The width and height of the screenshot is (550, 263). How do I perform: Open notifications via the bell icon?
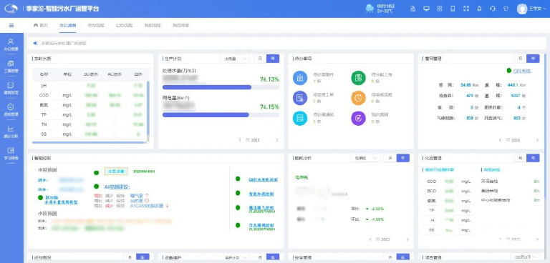480,9
